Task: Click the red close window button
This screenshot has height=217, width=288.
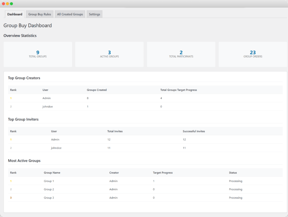Action: pyautogui.click(x=4, y=4)
